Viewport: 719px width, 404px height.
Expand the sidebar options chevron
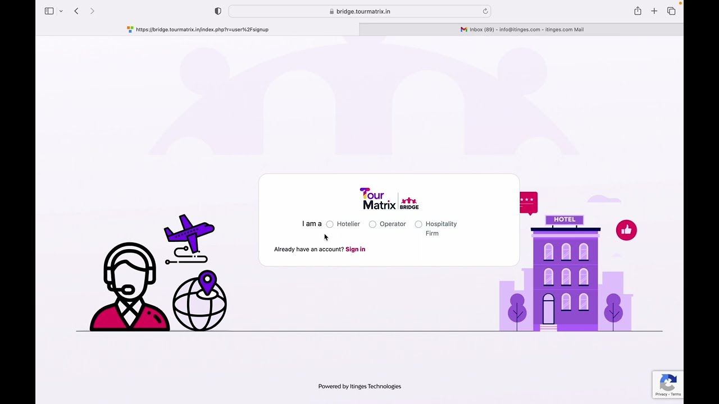coord(61,11)
